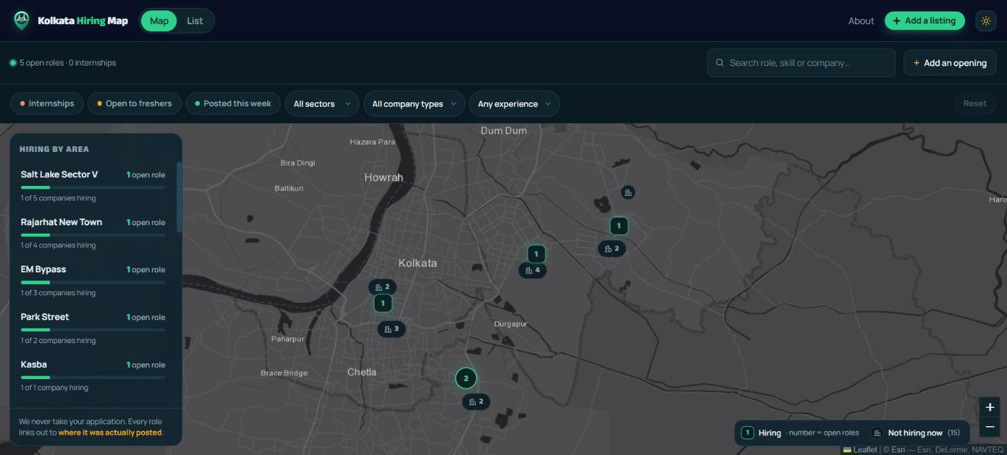Viewport: 1007px width, 455px height.
Task: Click the Kasba progress bar
Action: coord(93,377)
